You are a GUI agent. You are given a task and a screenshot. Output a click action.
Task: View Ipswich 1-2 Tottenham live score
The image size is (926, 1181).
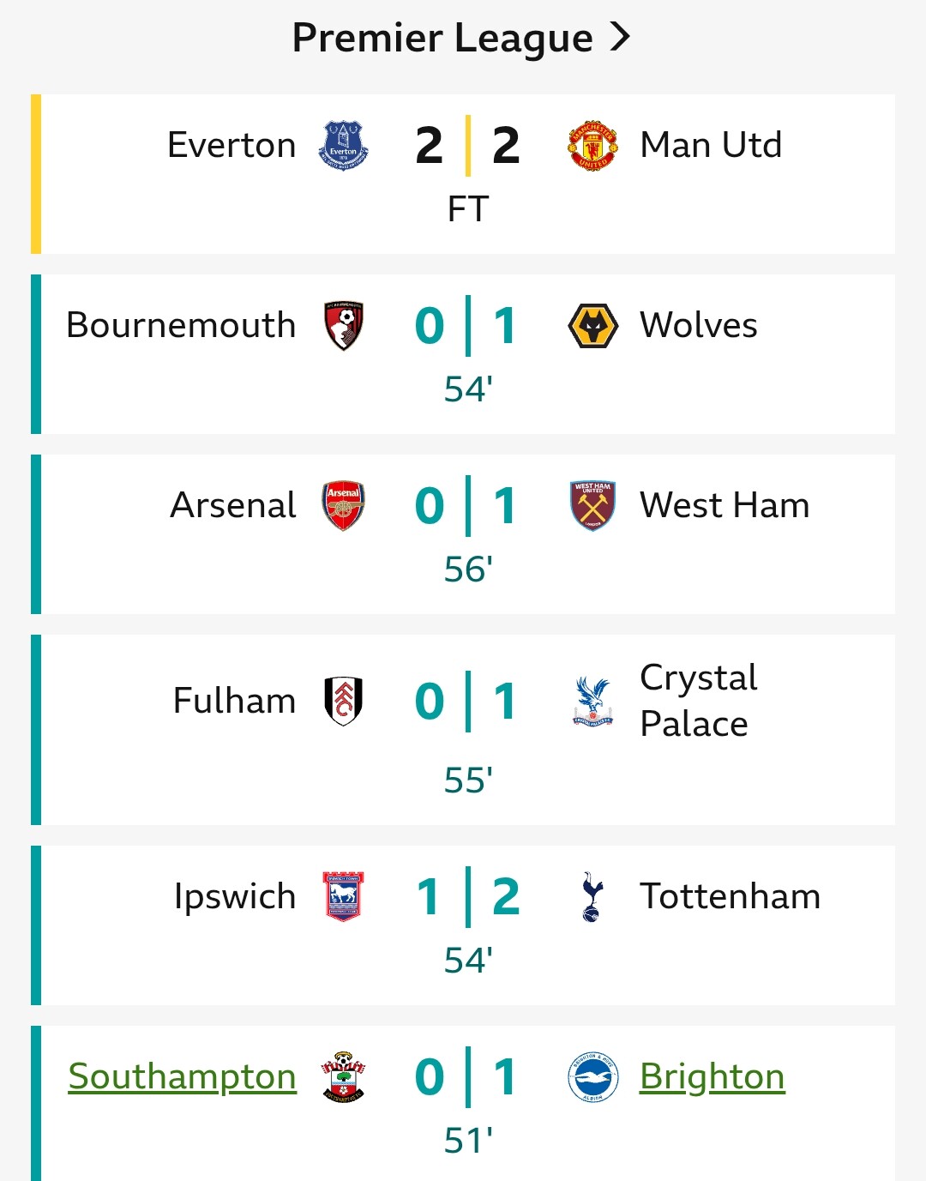[467, 897]
